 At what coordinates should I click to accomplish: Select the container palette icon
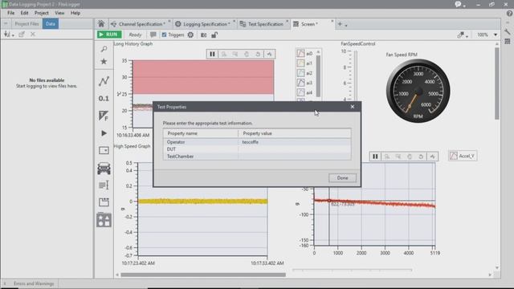tap(104, 202)
